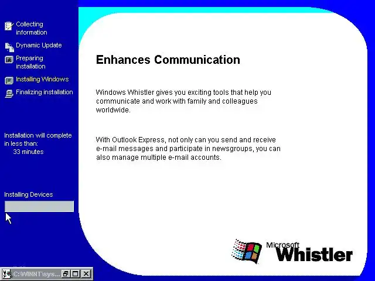Click the paragraph starting 'With Outlook Express'
Screen dimensions: 375x281
tap(188, 148)
